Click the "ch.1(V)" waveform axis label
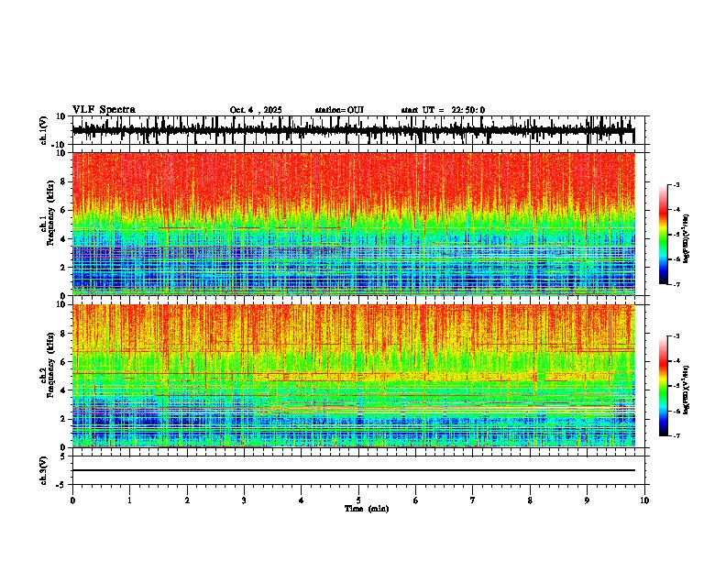 [x=43, y=130]
